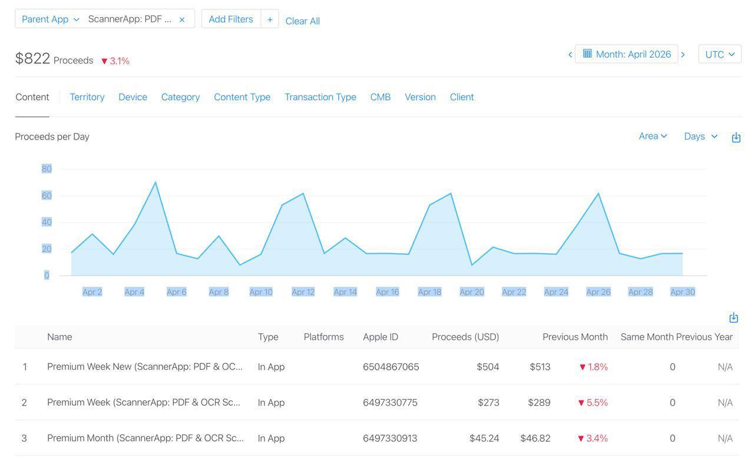Click the $513 previous month value
Image resolution: width=754 pixels, height=464 pixels.
coord(540,367)
